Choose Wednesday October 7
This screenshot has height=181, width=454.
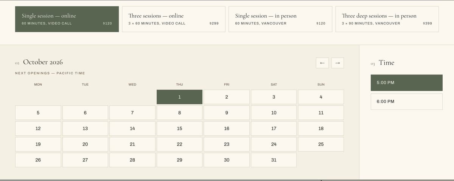[132, 113]
